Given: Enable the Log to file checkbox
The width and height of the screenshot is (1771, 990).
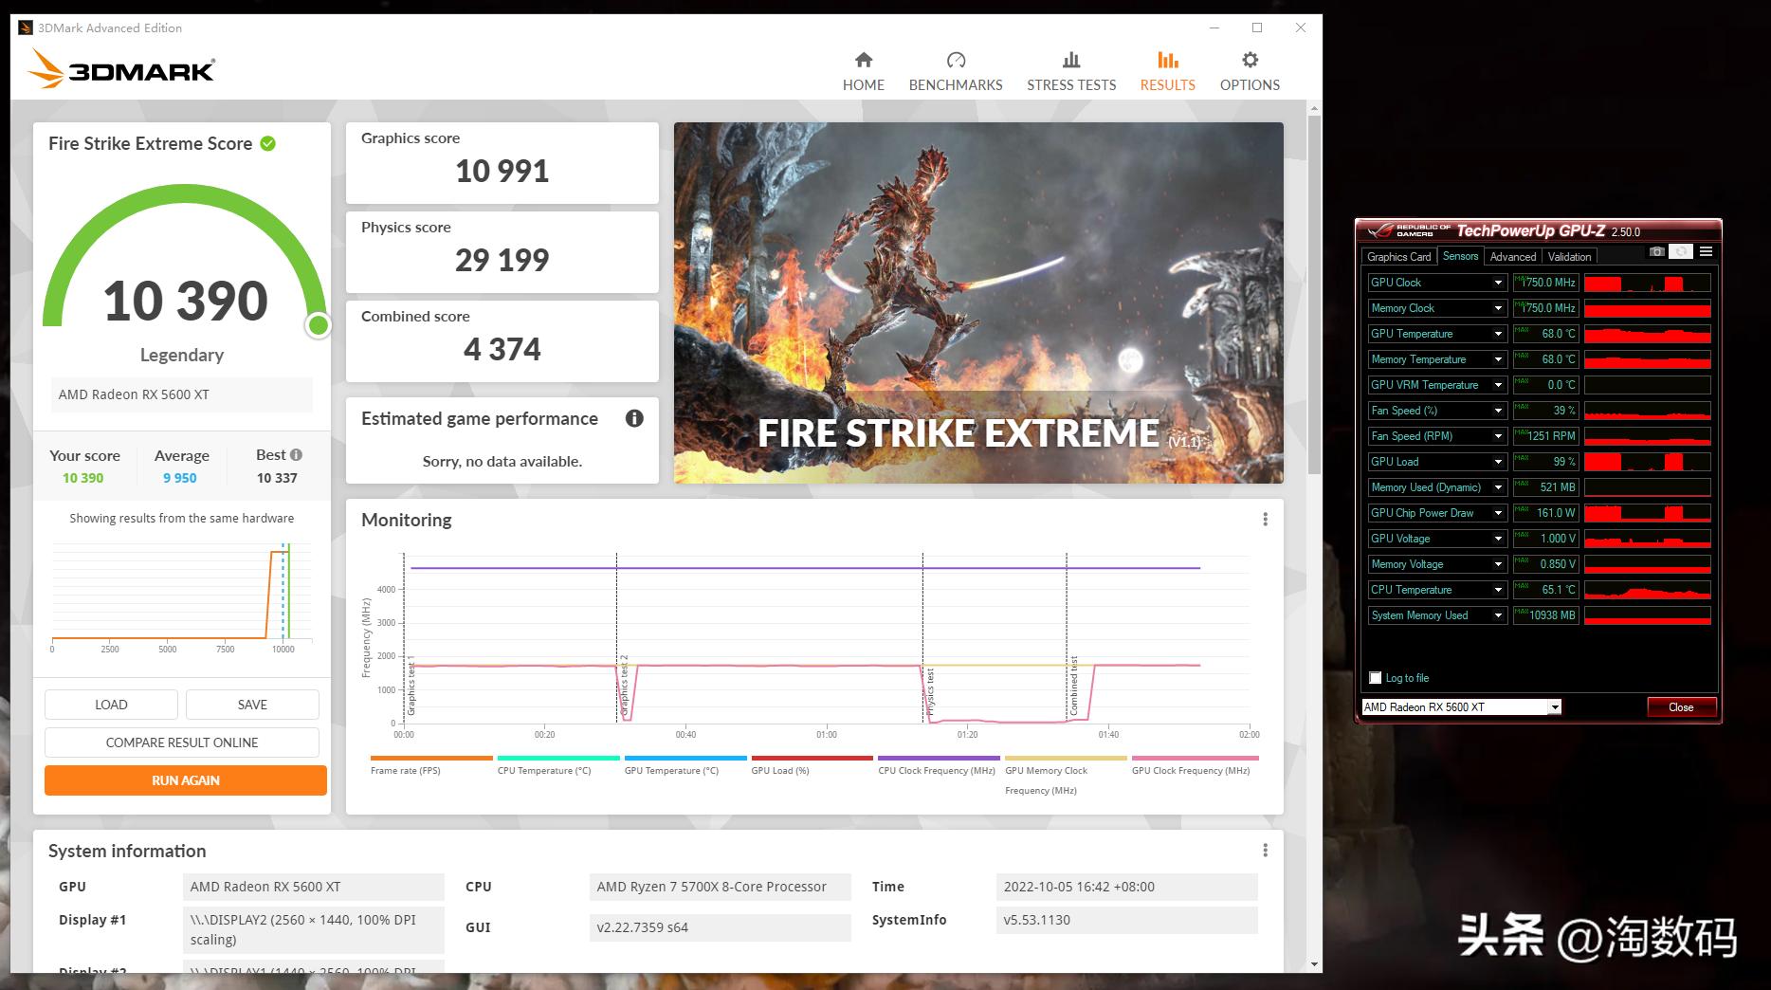Looking at the screenshot, I should click(1376, 678).
